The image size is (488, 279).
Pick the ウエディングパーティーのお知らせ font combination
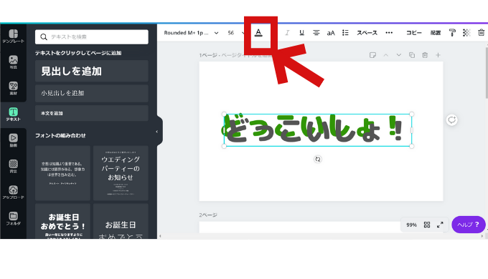[x=121, y=173]
